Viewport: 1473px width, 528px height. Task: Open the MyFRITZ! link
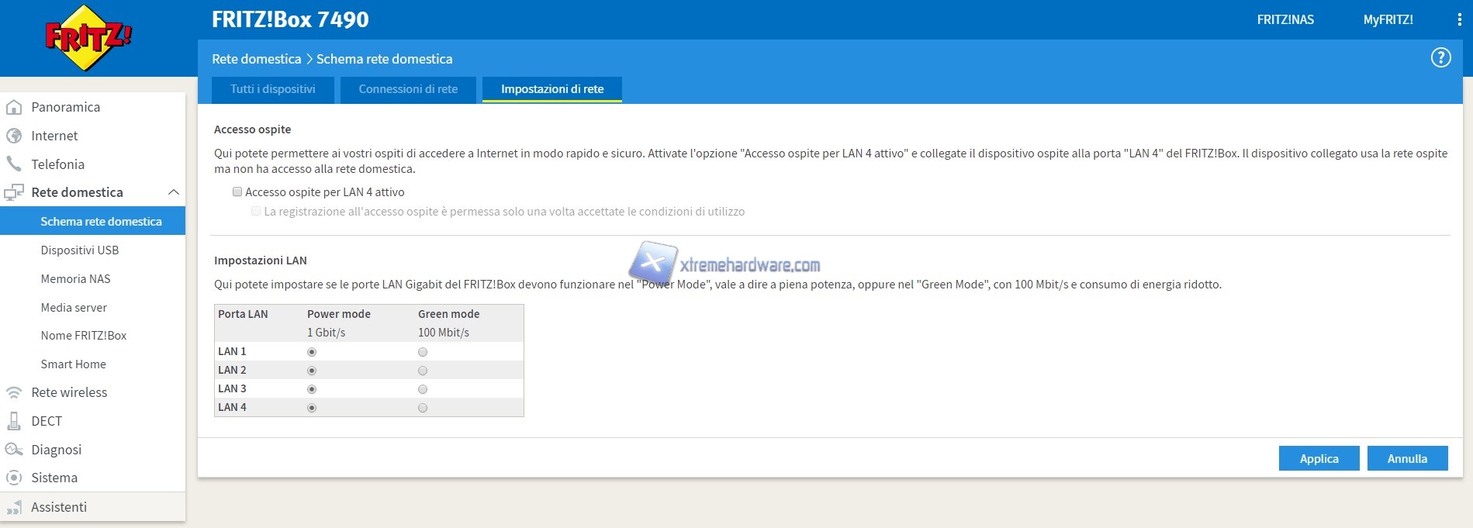point(1388,20)
